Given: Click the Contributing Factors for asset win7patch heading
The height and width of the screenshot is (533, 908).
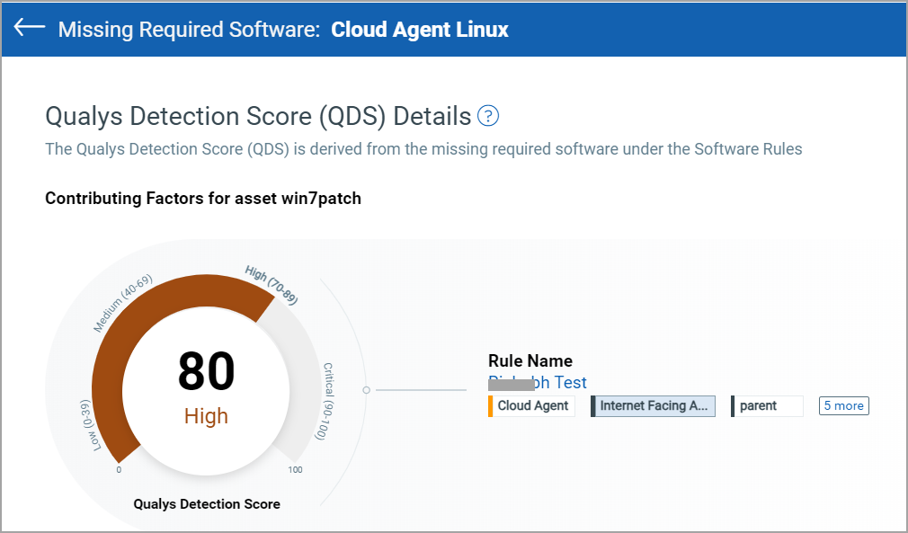Looking at the screenshot, I should pos(203,199).
